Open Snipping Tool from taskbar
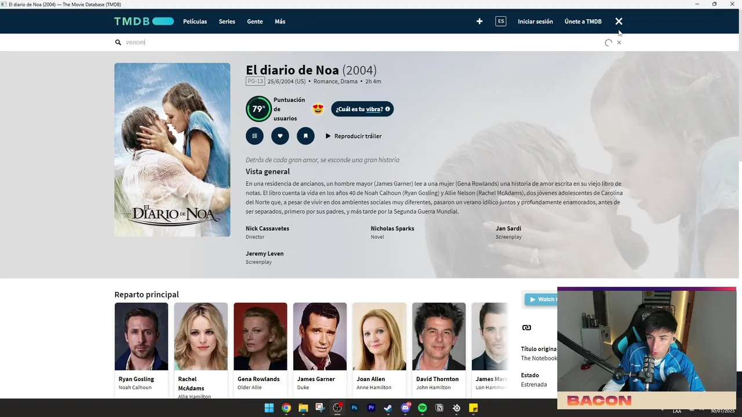Screen dimensions: 742x417 click(x=320, y=408)
